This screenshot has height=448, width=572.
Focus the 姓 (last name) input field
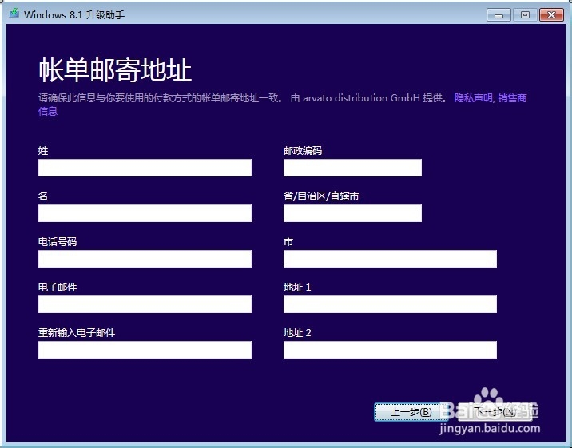[x=145, y=168]
